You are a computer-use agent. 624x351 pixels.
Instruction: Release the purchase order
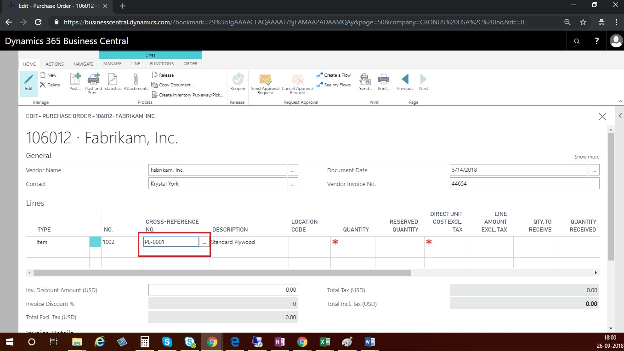(163, 75)
